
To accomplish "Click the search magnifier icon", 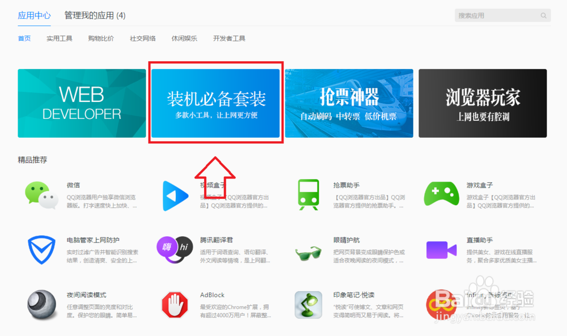I will [x=543, y=15].
